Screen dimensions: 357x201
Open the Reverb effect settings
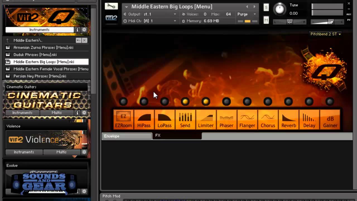click(x=289, y=119)
